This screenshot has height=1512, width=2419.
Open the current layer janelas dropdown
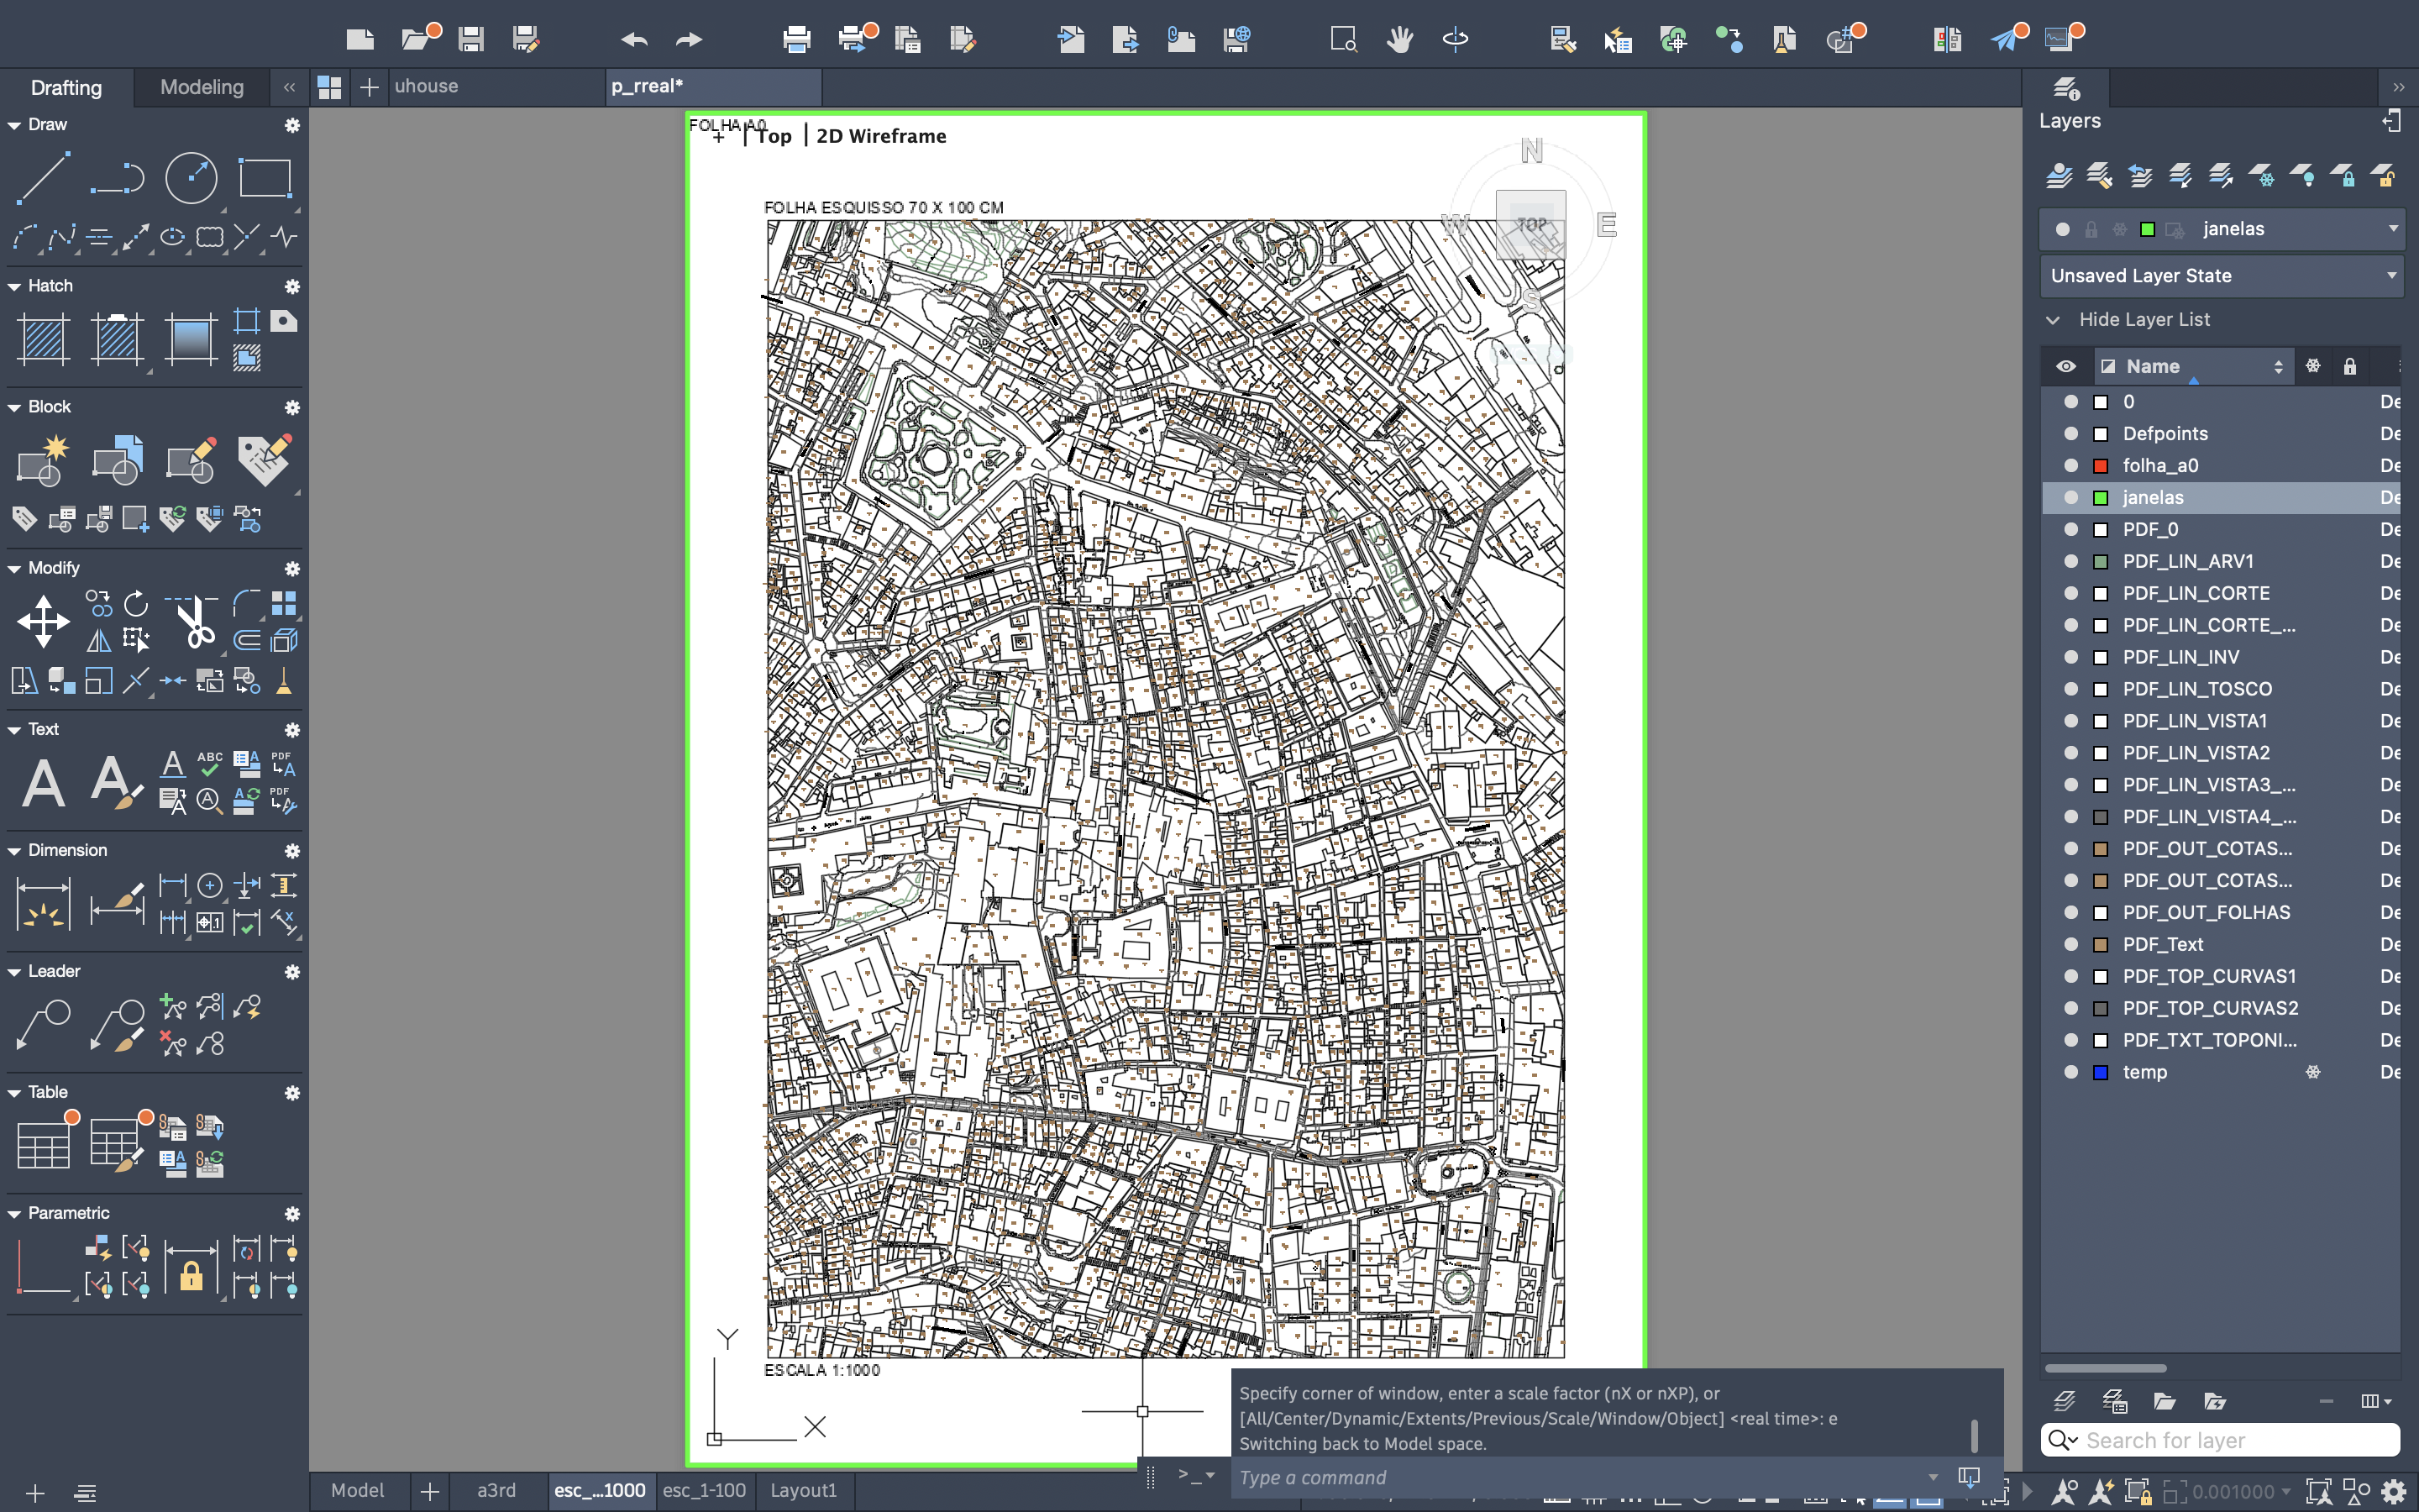(x=2393, y=229)
